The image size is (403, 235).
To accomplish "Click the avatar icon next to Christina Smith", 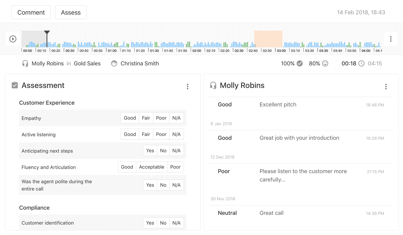I will tap(114, 63).
